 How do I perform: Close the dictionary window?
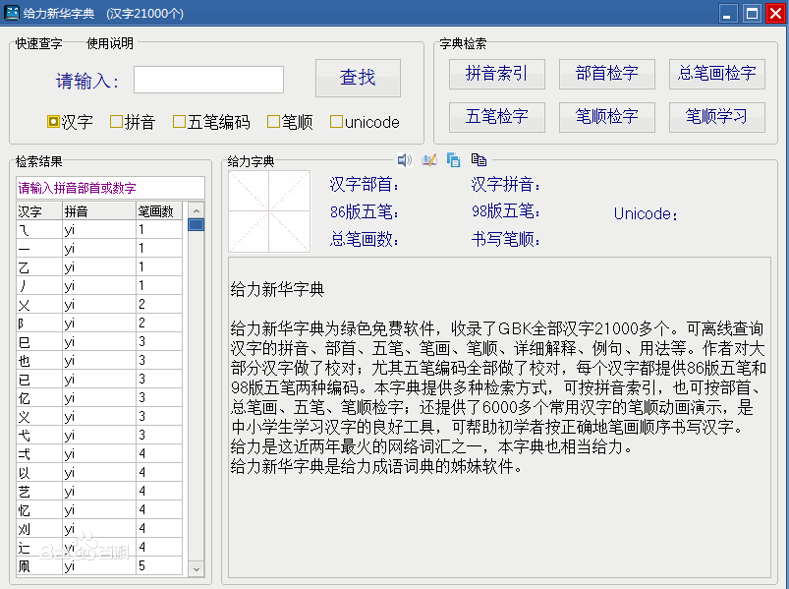click(x=775, y=13)
